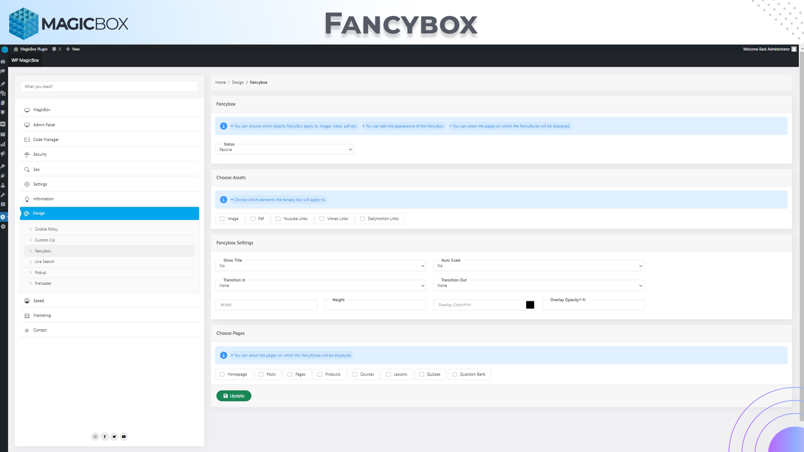Open Marketing megaphone icon in admin sidebar
Viewport: 804px width, 452px height.
pos(3,154)
